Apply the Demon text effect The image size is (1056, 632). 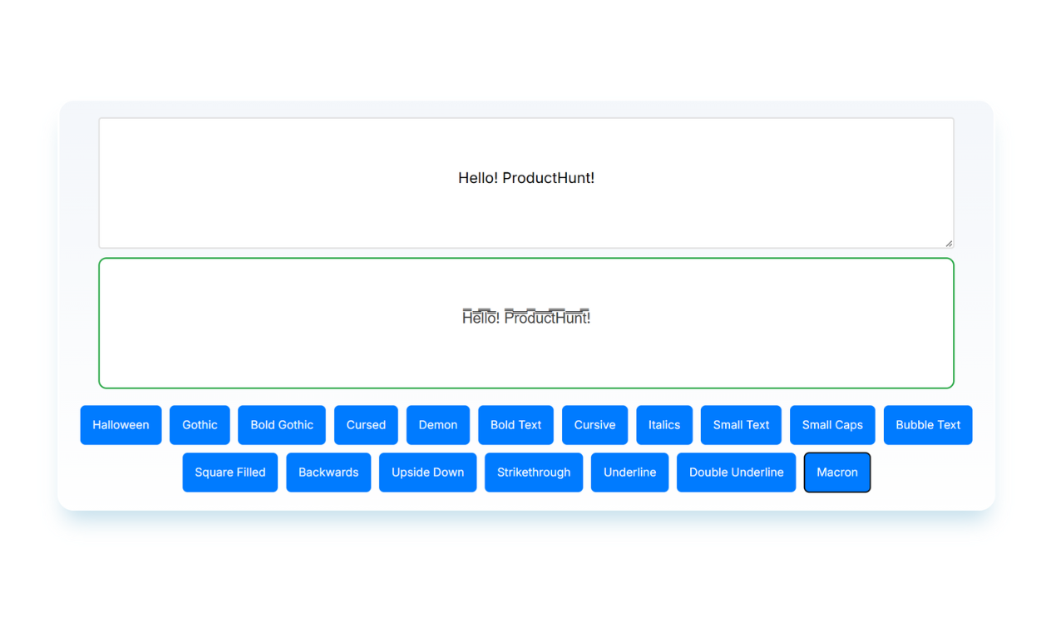(438, 425)
